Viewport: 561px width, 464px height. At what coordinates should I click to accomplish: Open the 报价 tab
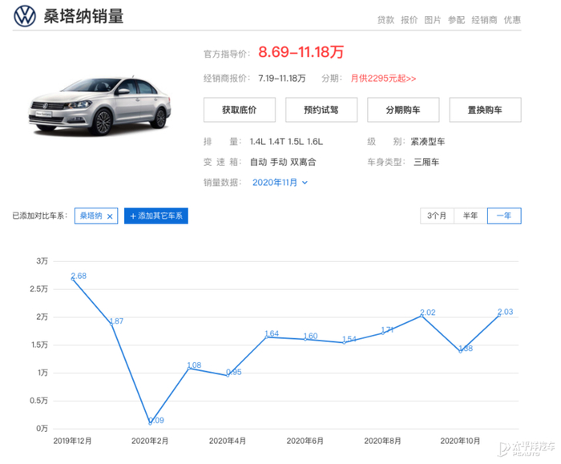409,20
